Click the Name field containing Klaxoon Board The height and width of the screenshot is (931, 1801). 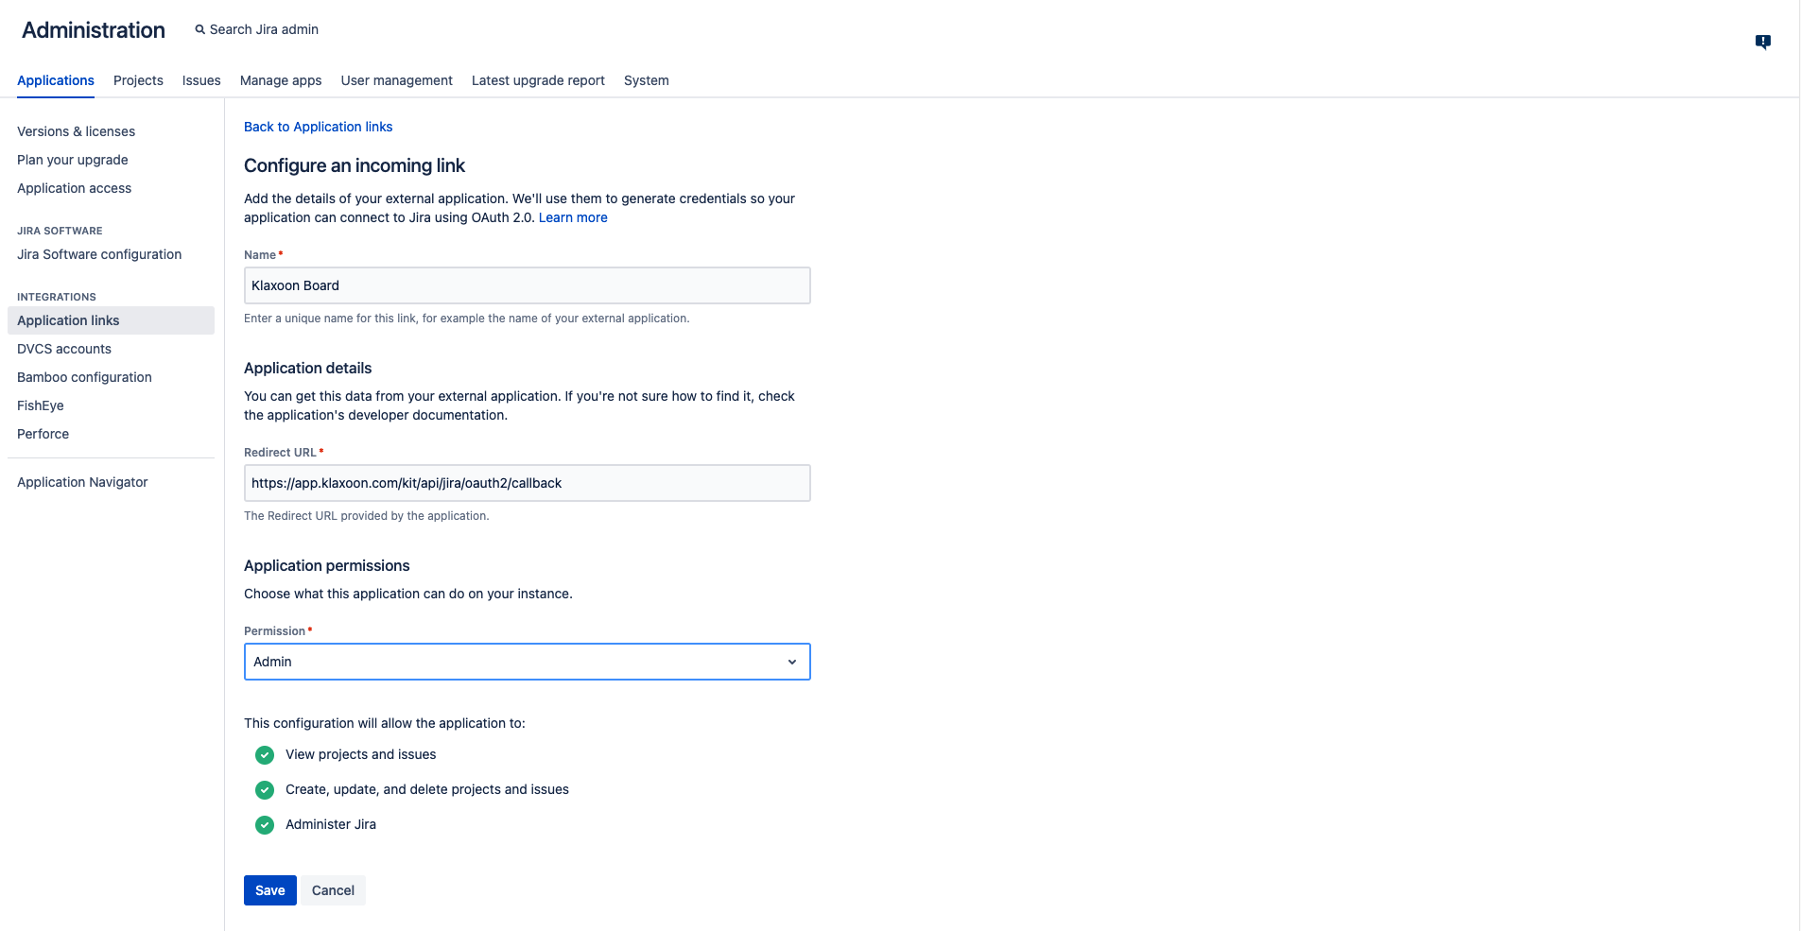(x=527, y=285)
